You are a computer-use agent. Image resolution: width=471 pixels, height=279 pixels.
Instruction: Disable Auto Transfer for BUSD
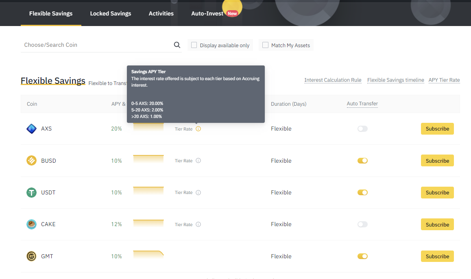[362, 161]
